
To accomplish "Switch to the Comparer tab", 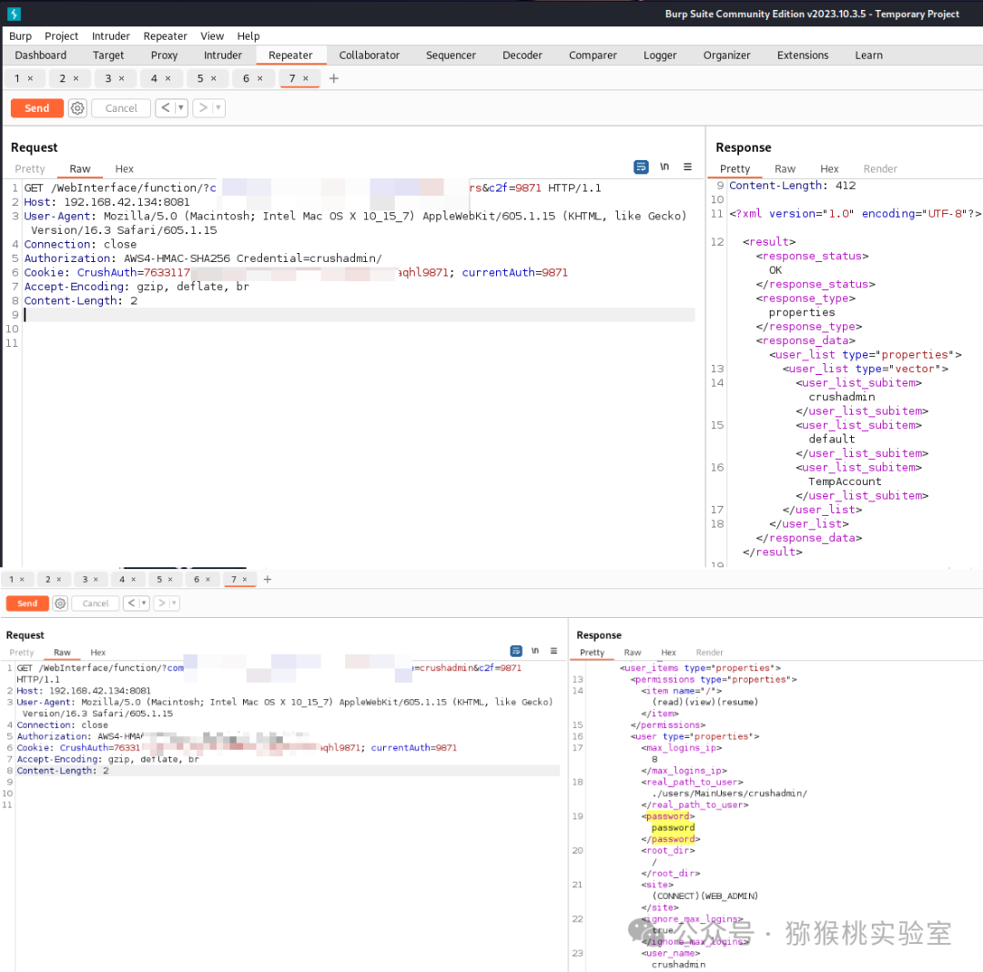I will coord(593,56).
